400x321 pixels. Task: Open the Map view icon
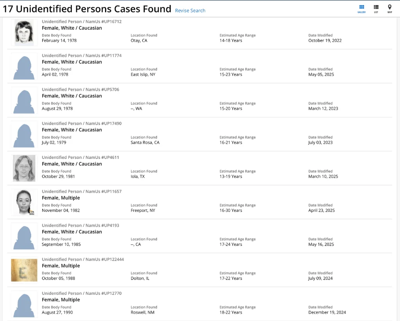389,9
